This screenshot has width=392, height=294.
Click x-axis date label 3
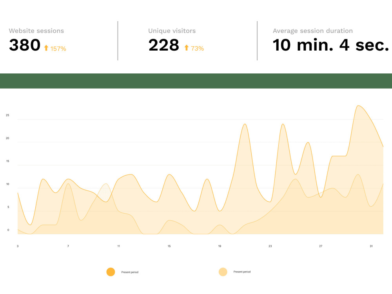pyautogui.click(x=18, y=246)
